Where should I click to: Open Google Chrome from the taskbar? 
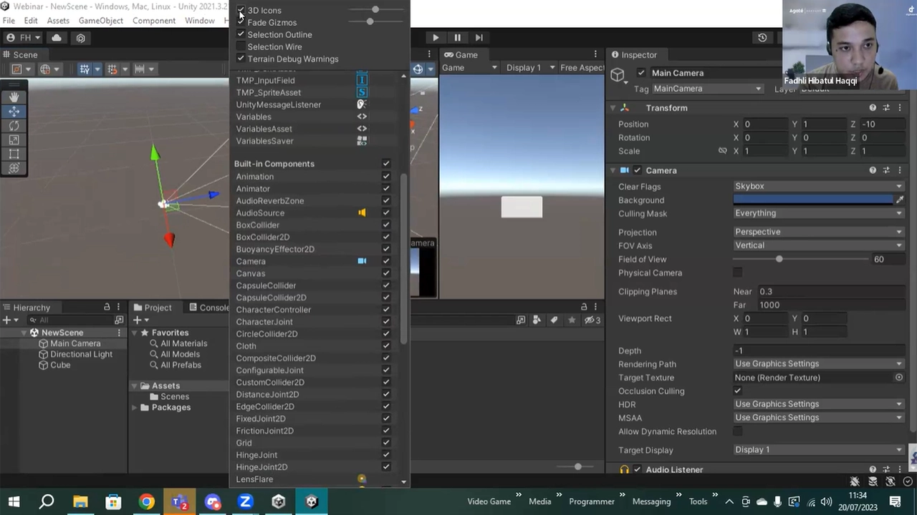click(x=146, y=501)
